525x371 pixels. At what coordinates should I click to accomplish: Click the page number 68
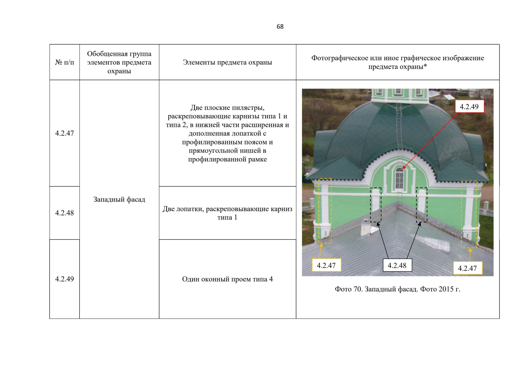(x=280, y=27)
